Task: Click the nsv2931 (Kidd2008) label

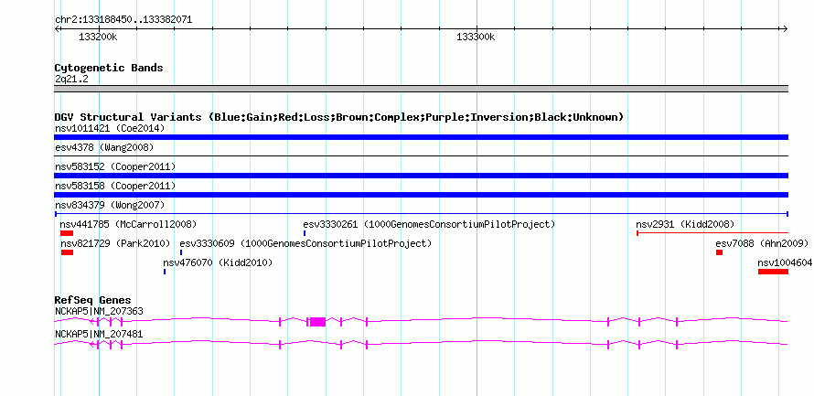Action: point(685,224)
